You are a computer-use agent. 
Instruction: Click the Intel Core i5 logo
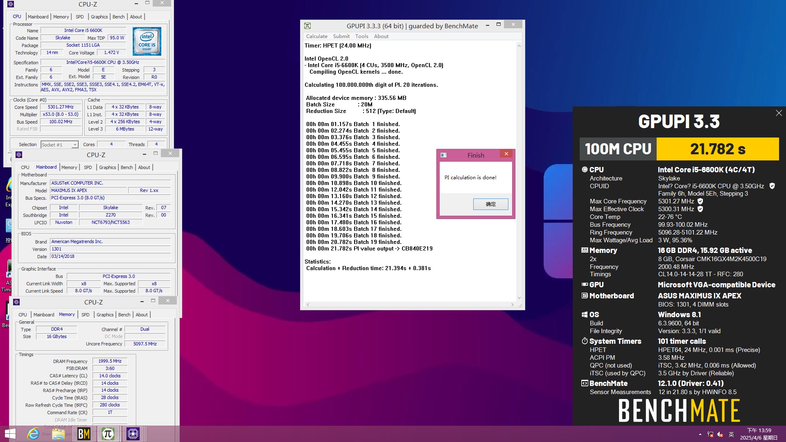click(147, 41)
